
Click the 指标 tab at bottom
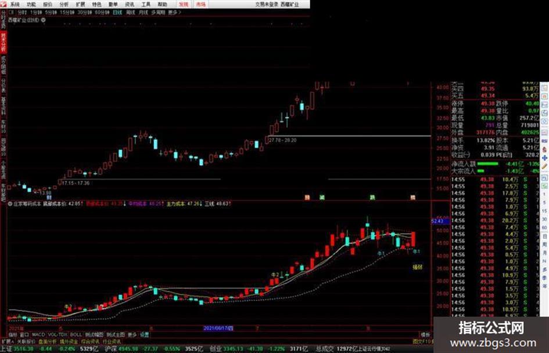(13, 334)
